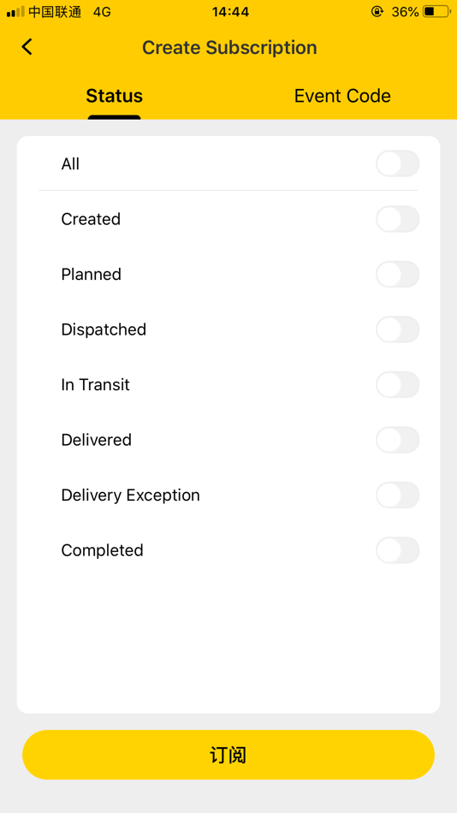Enable the Dispatched status switch

(398, 329)
